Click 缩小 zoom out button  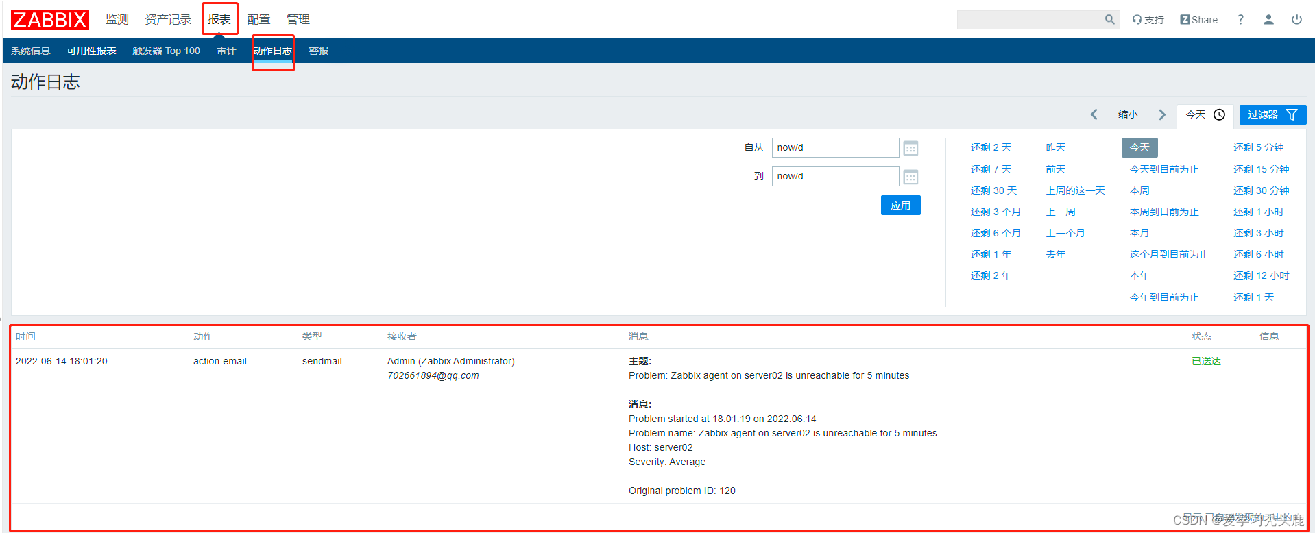[x=1128, y=114]
